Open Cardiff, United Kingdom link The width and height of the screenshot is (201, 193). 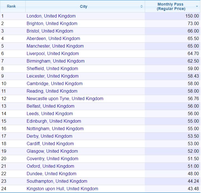coord(50,144)
